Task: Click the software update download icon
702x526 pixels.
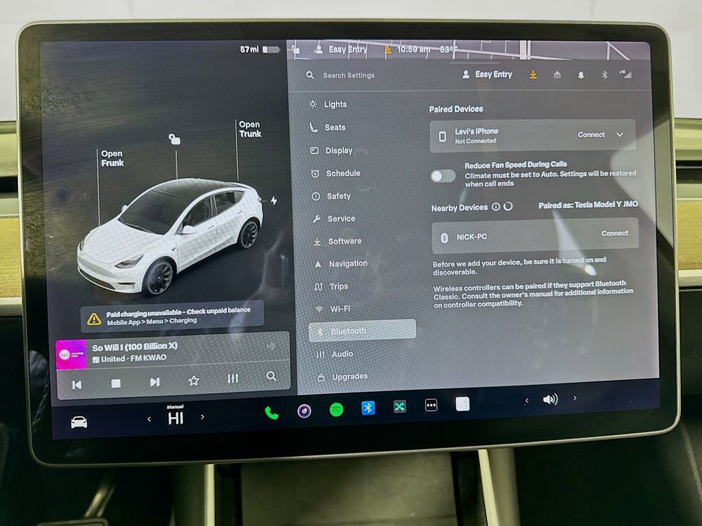Action: (532, 74)
